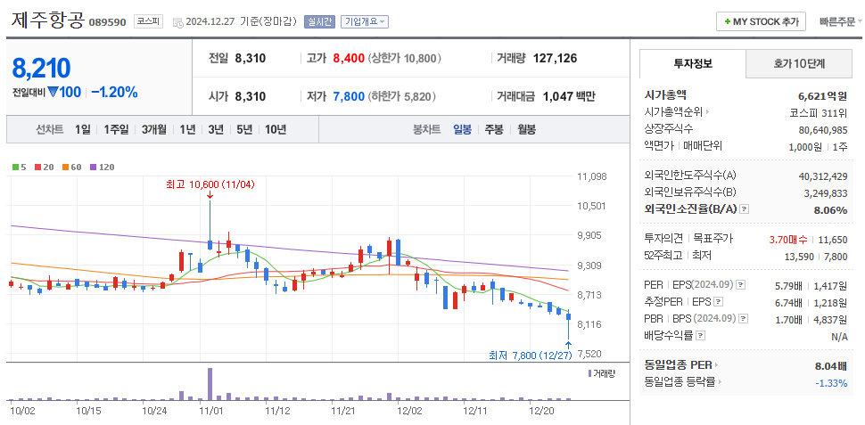Screen dimensions: 865x425
Task: Click the purple 120-day moving average legend
Action: (x=102, y=167)
